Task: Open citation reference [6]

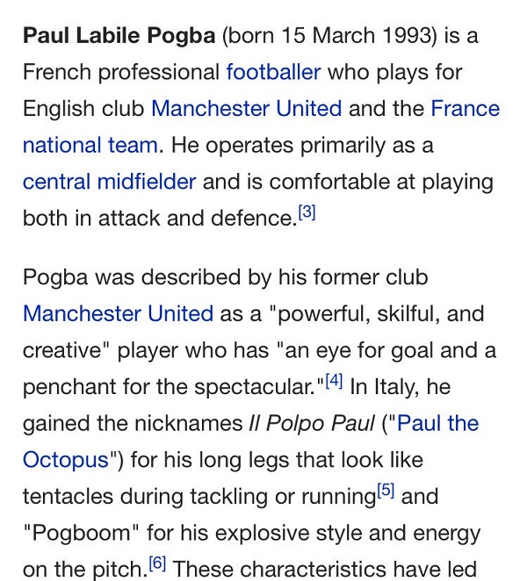Action: [157, 563]
